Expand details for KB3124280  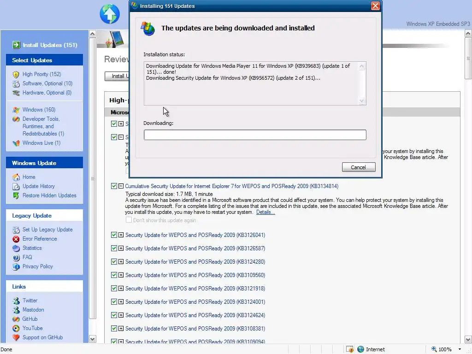point(121,262)
